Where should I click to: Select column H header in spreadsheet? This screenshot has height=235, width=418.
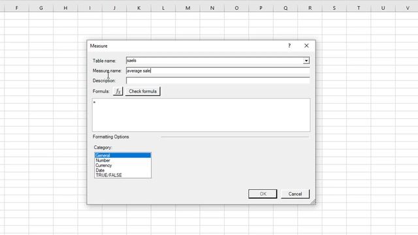[x=65, y=8]
